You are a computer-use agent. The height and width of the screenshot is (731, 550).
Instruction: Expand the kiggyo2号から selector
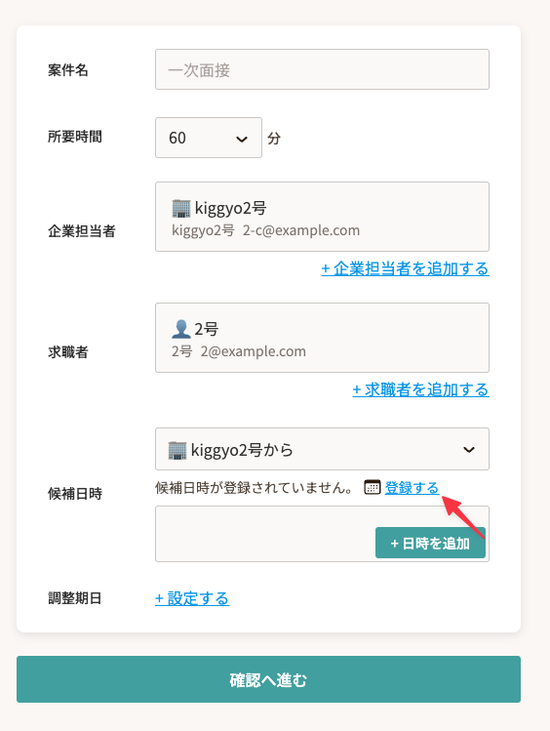322,449
